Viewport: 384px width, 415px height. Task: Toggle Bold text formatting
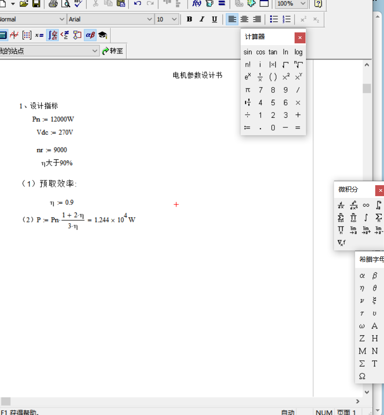click(189, 19)
